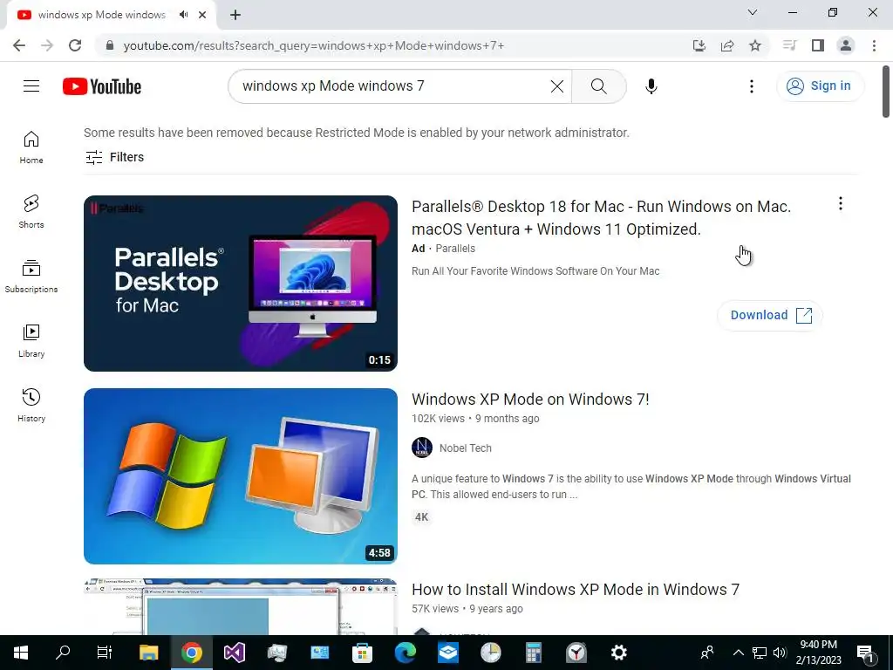The width and height of the screenshot is (893, 670).
Task: Open the media control icon in Chrome toolbar
Action: click(x=789, y=45)
